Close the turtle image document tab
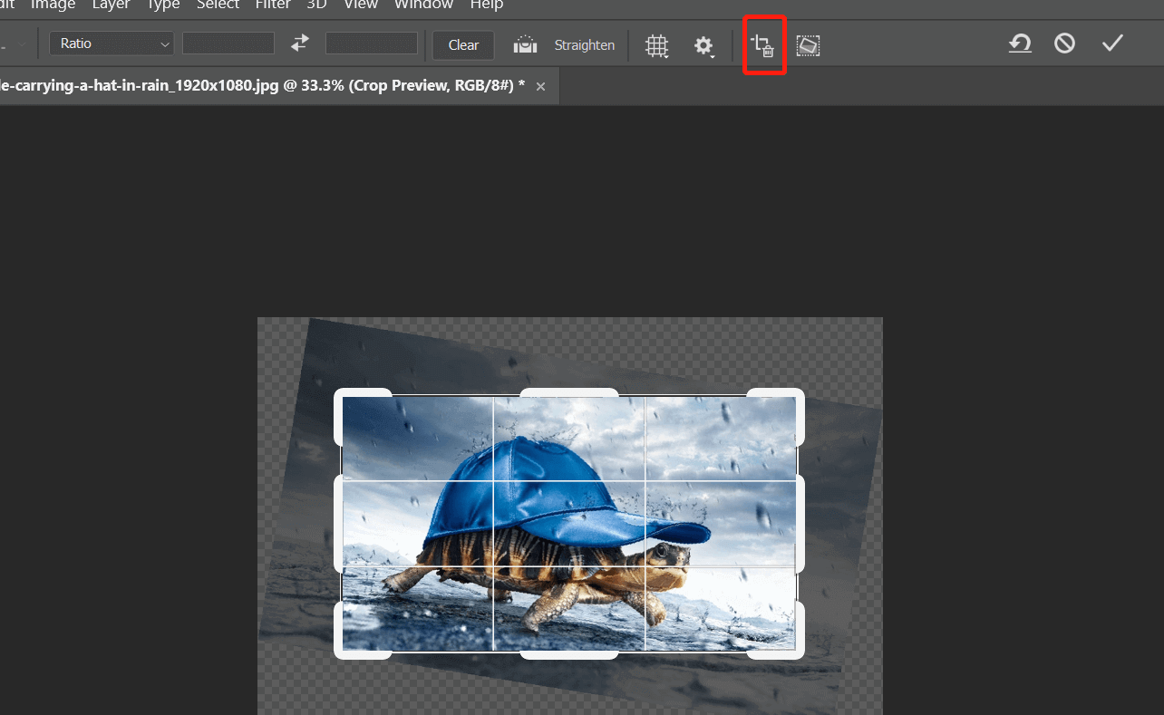1164x715 pixels. (541, 86)
